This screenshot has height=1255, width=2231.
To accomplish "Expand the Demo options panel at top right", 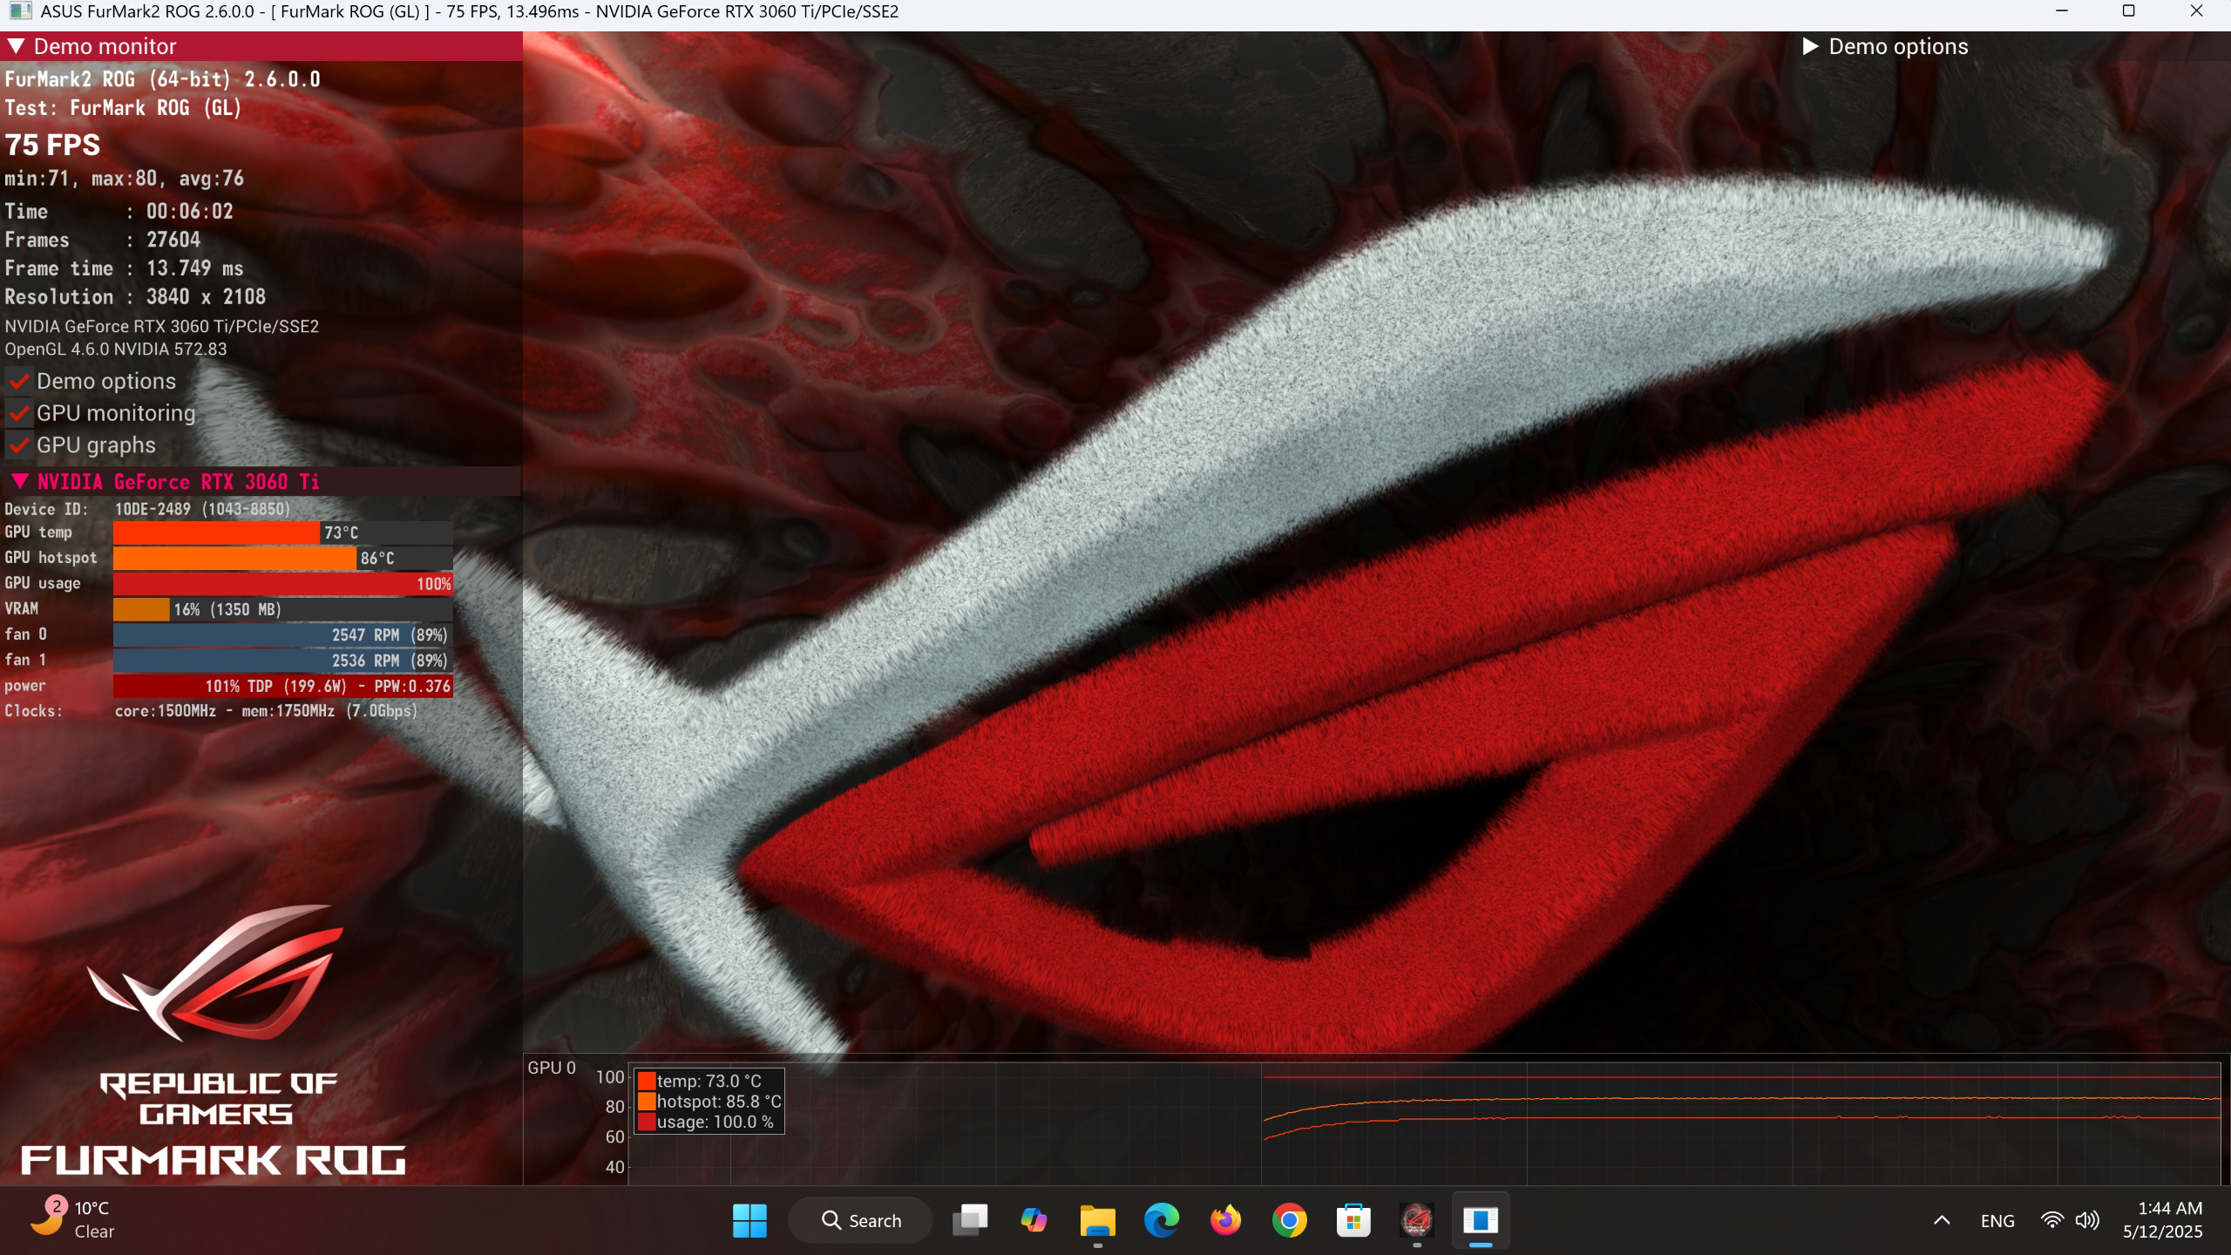I will (1809, 46).
